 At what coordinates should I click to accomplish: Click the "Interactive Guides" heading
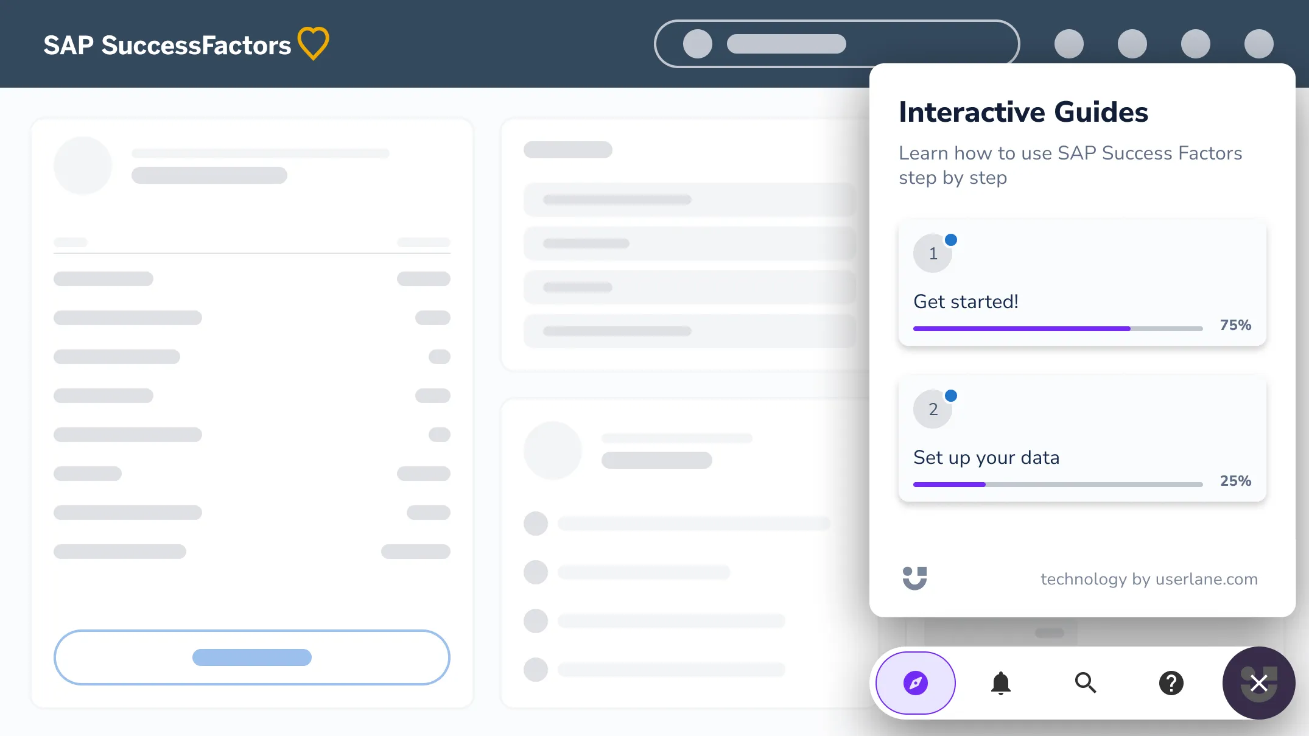[1023, 112]
